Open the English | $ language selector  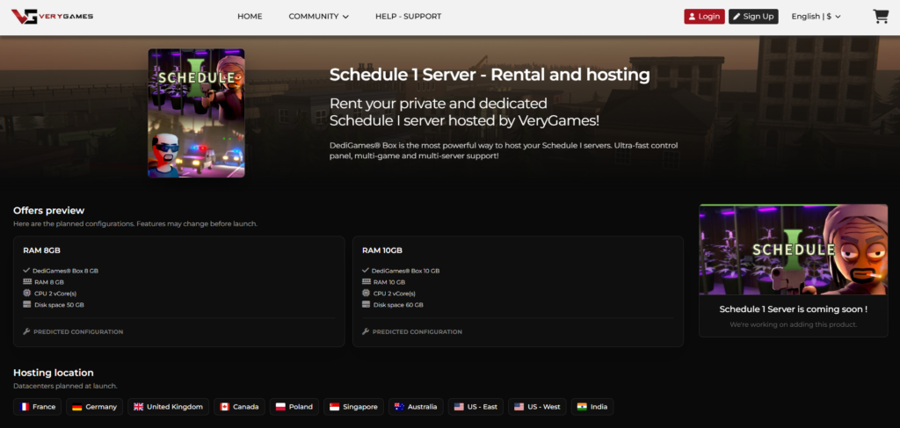pyautogui.click(x=816, y=17)
